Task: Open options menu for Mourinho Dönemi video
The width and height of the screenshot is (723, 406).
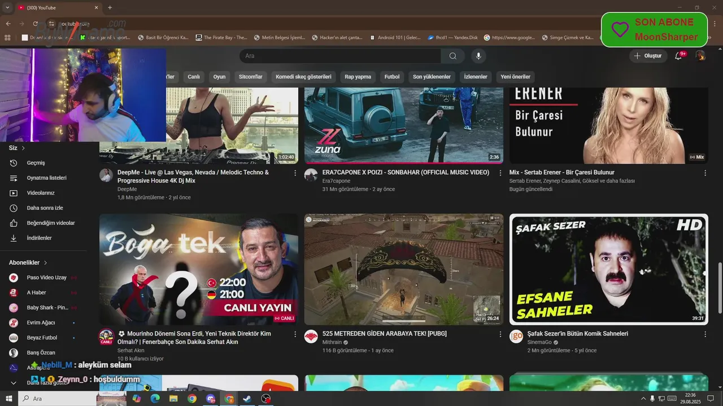Action: tap(295, 334)
